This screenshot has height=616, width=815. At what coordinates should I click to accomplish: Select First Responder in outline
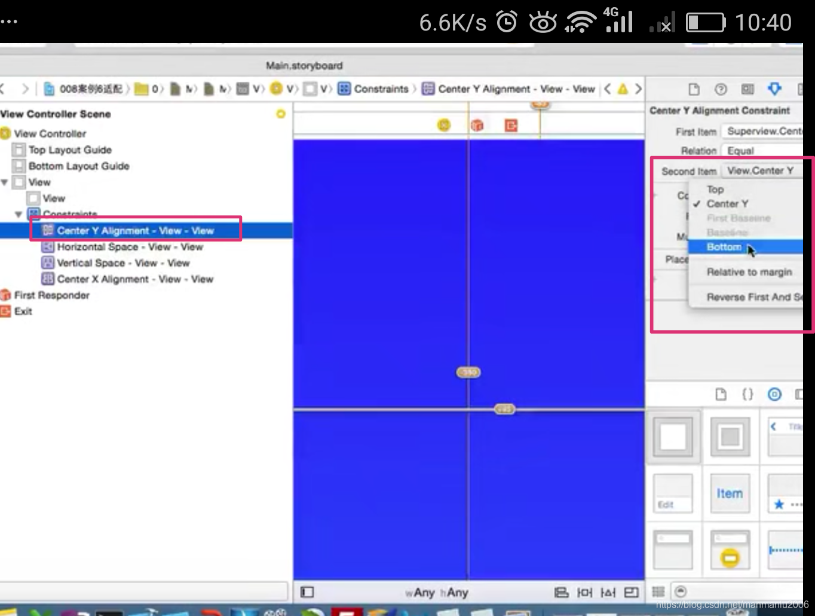point(51,295)
